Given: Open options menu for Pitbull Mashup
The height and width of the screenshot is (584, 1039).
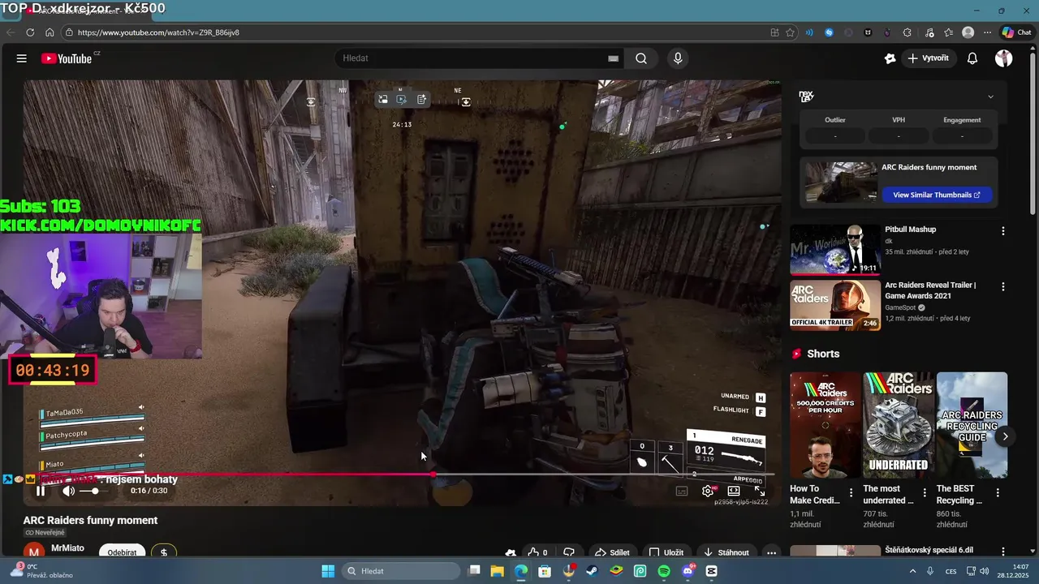Looking at the screenshot, I should (1003, 231).
